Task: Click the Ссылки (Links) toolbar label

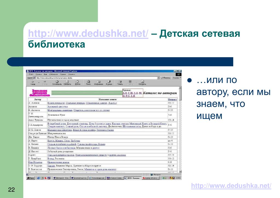Action: click(177, 78)
